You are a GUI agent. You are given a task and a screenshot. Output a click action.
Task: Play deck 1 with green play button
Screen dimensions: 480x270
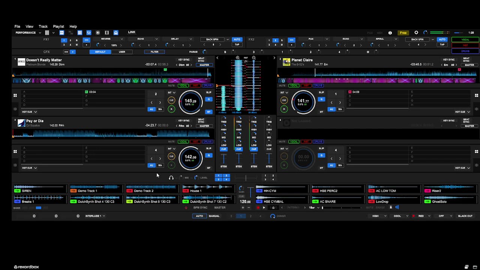(171, 109)
